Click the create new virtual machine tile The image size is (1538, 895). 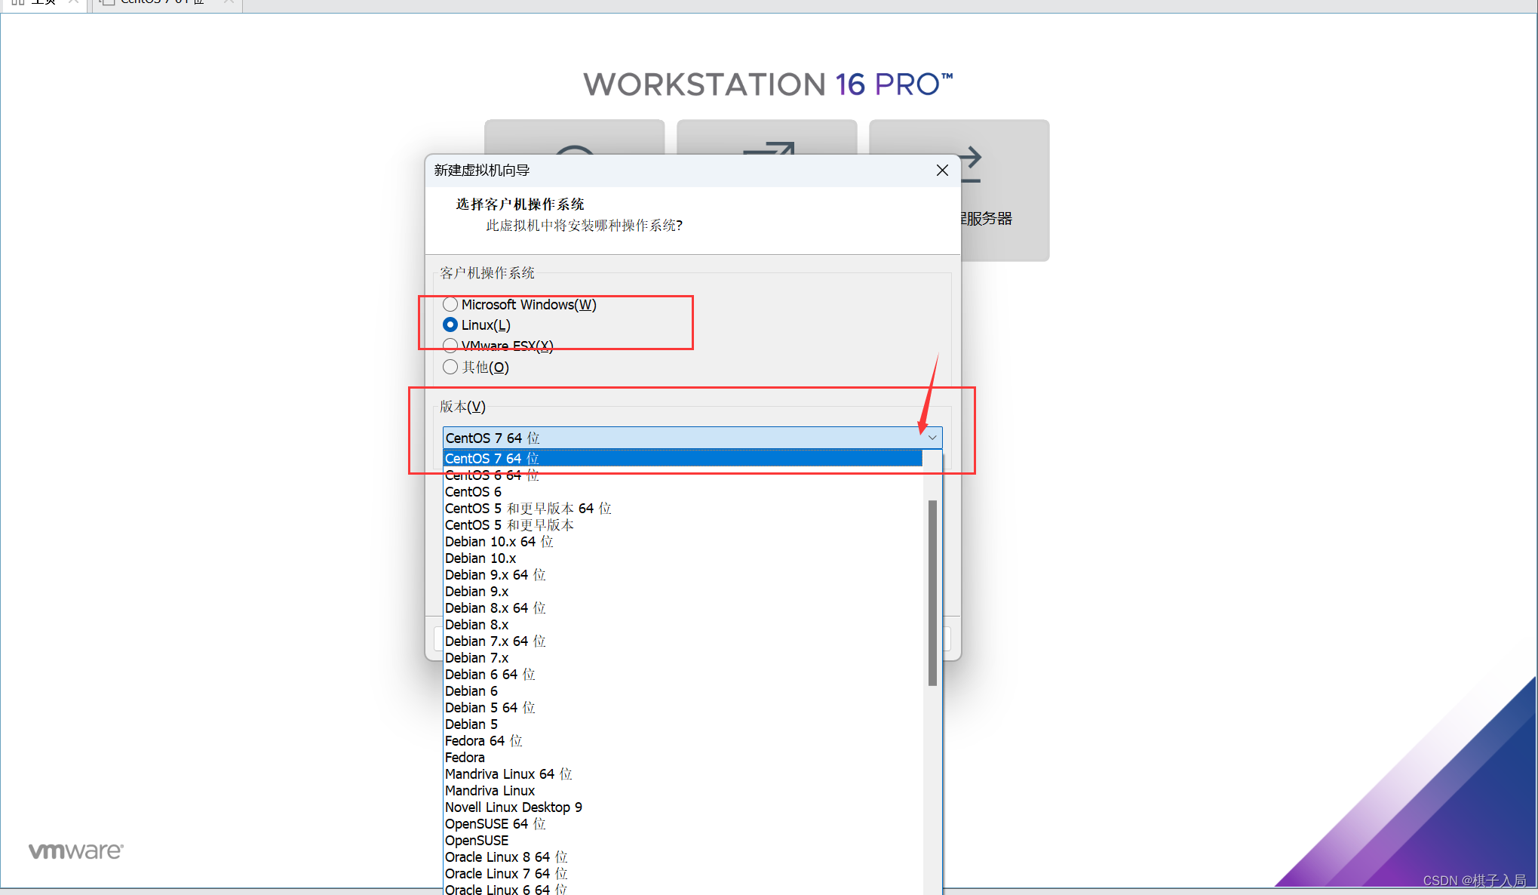[x=574, y=137]
